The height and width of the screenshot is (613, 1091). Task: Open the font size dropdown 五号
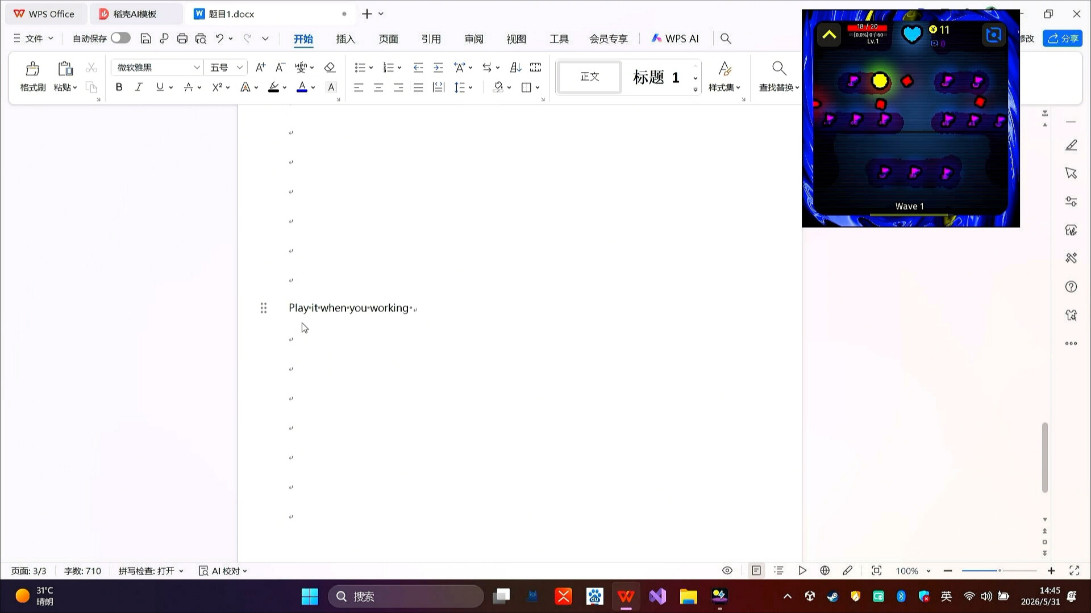(240, 68)
